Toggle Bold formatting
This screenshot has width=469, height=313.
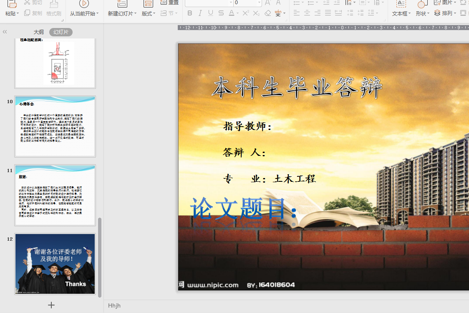pos(189,13)
